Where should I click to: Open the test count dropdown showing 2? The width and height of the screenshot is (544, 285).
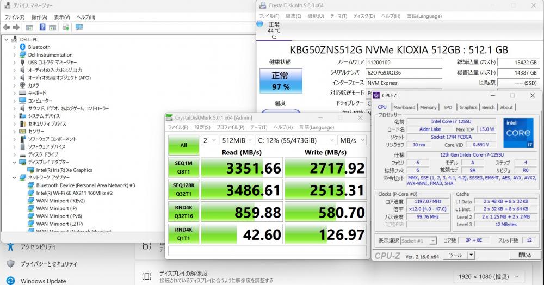click(x=209, y=140)
